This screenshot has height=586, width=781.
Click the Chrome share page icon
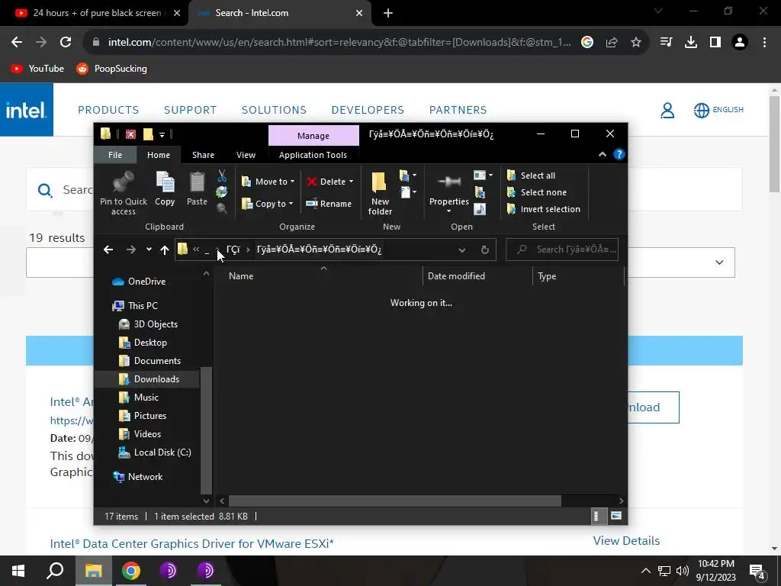[612, 43]
